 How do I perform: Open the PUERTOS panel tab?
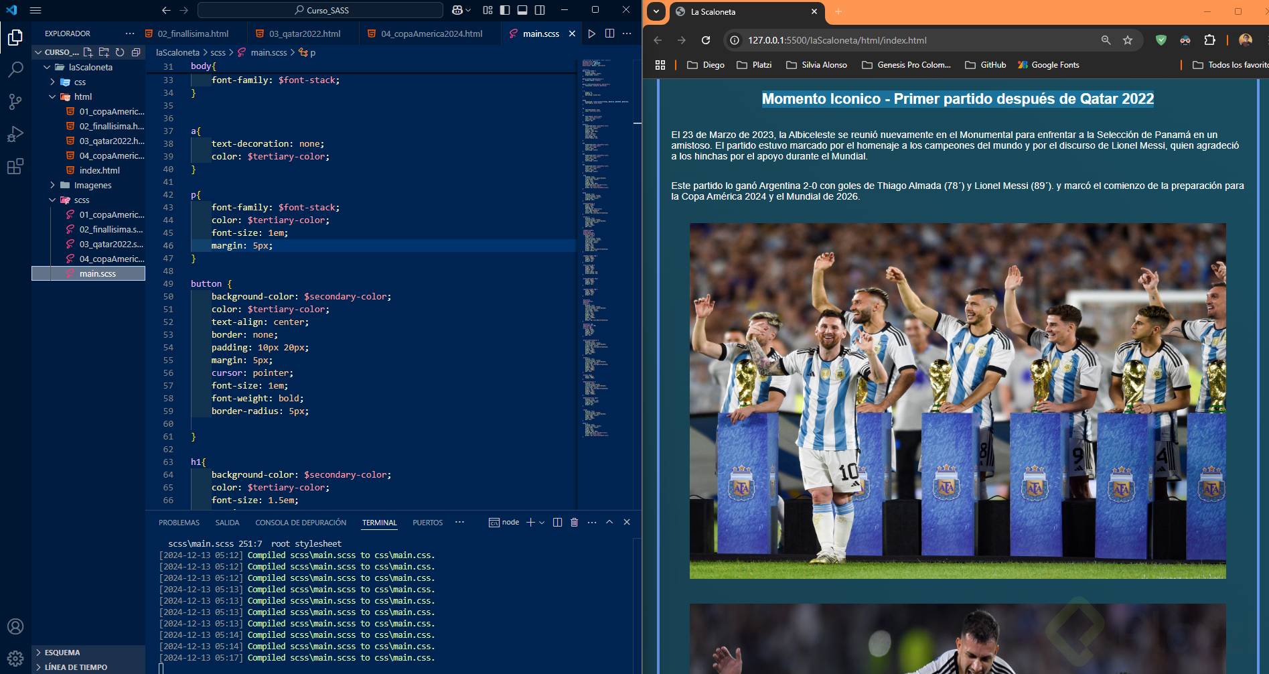tap(427, 523)
